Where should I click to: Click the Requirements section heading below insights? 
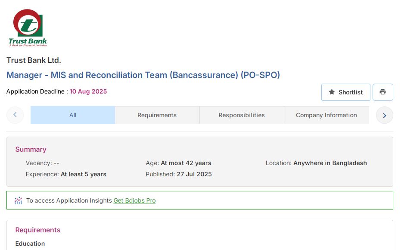click(38, 230)
